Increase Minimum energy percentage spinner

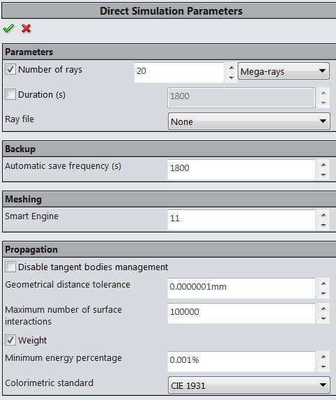click(323, 357)
